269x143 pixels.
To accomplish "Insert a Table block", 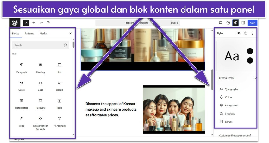I will tap(59, 103).
